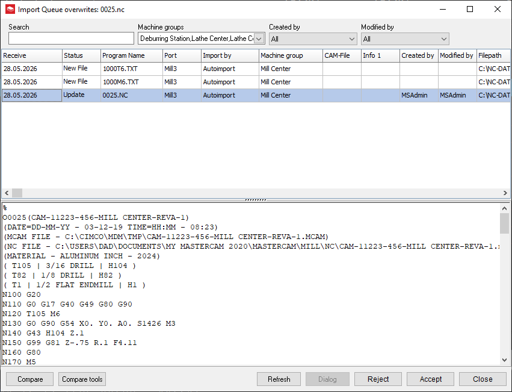
Task: Click New File status of 1000T6.TXT row
Action: 81,69
